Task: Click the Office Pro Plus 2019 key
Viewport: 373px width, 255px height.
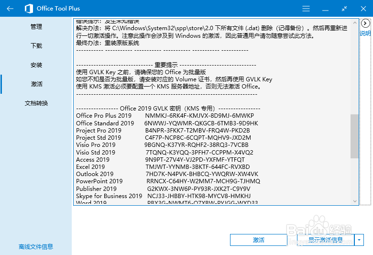Action: click(x=199, y=116)
